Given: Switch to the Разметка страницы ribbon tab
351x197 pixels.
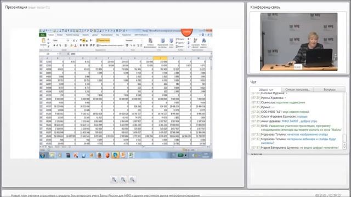Looking at the screenshot, I should click(72, 35).
